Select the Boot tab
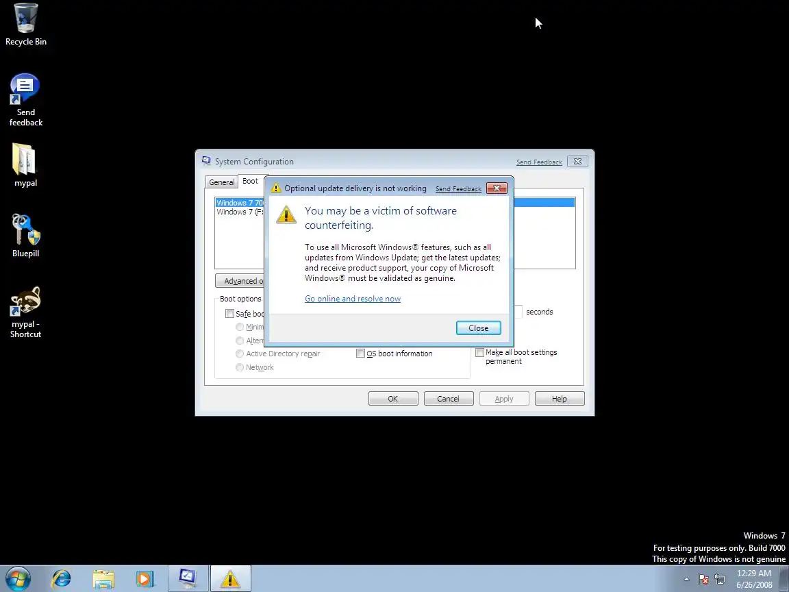The image size is (789, 592). (x=250, y=181)
